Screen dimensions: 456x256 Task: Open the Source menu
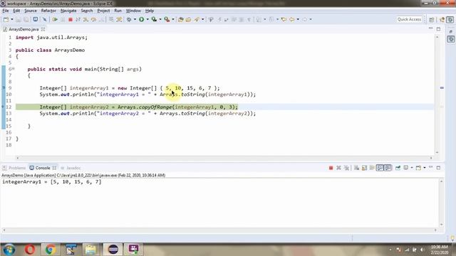pos(31,11)
